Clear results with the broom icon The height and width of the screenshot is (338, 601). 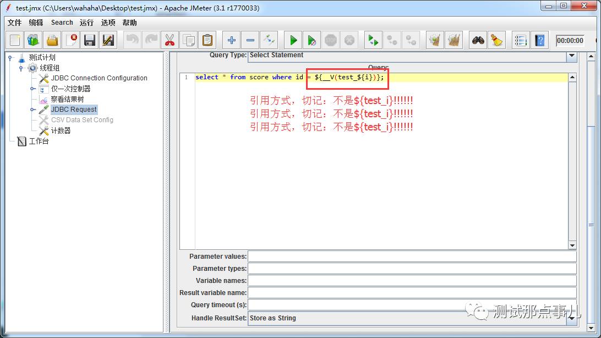point(435,40)
